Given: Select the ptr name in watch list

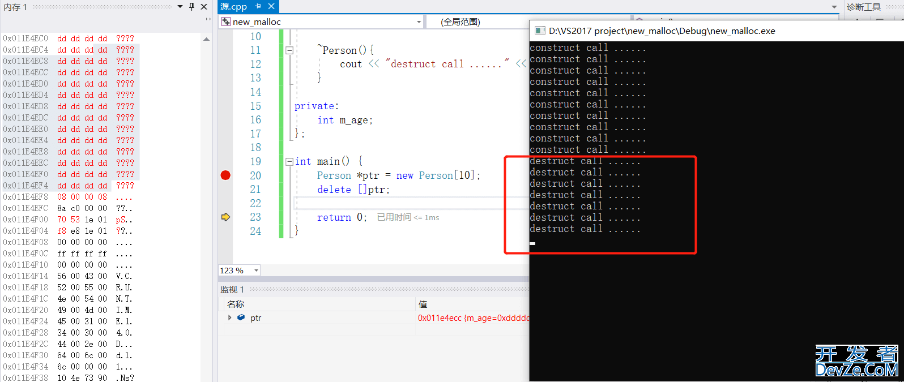Looking at the screenshot, I should (x=255, y=318).
